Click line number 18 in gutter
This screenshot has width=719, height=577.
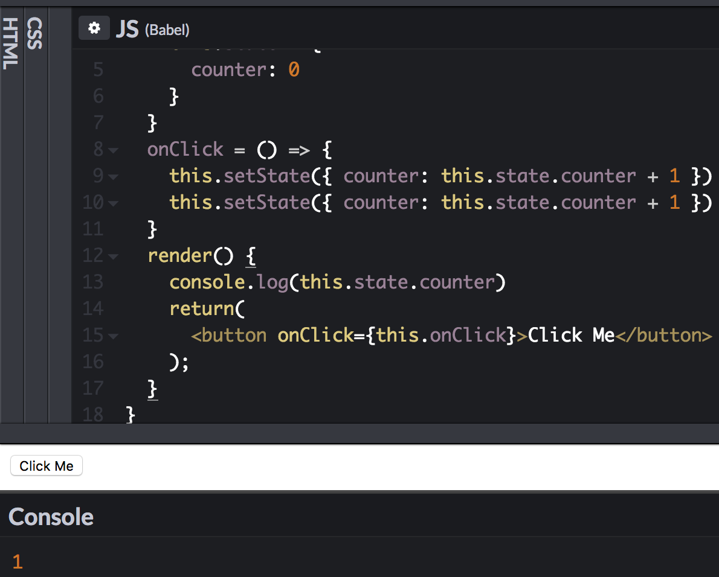93,415
